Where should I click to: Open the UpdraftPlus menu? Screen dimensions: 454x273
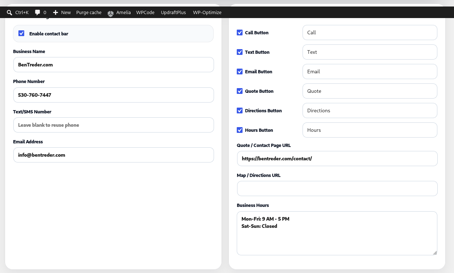(x=174, y=12)
